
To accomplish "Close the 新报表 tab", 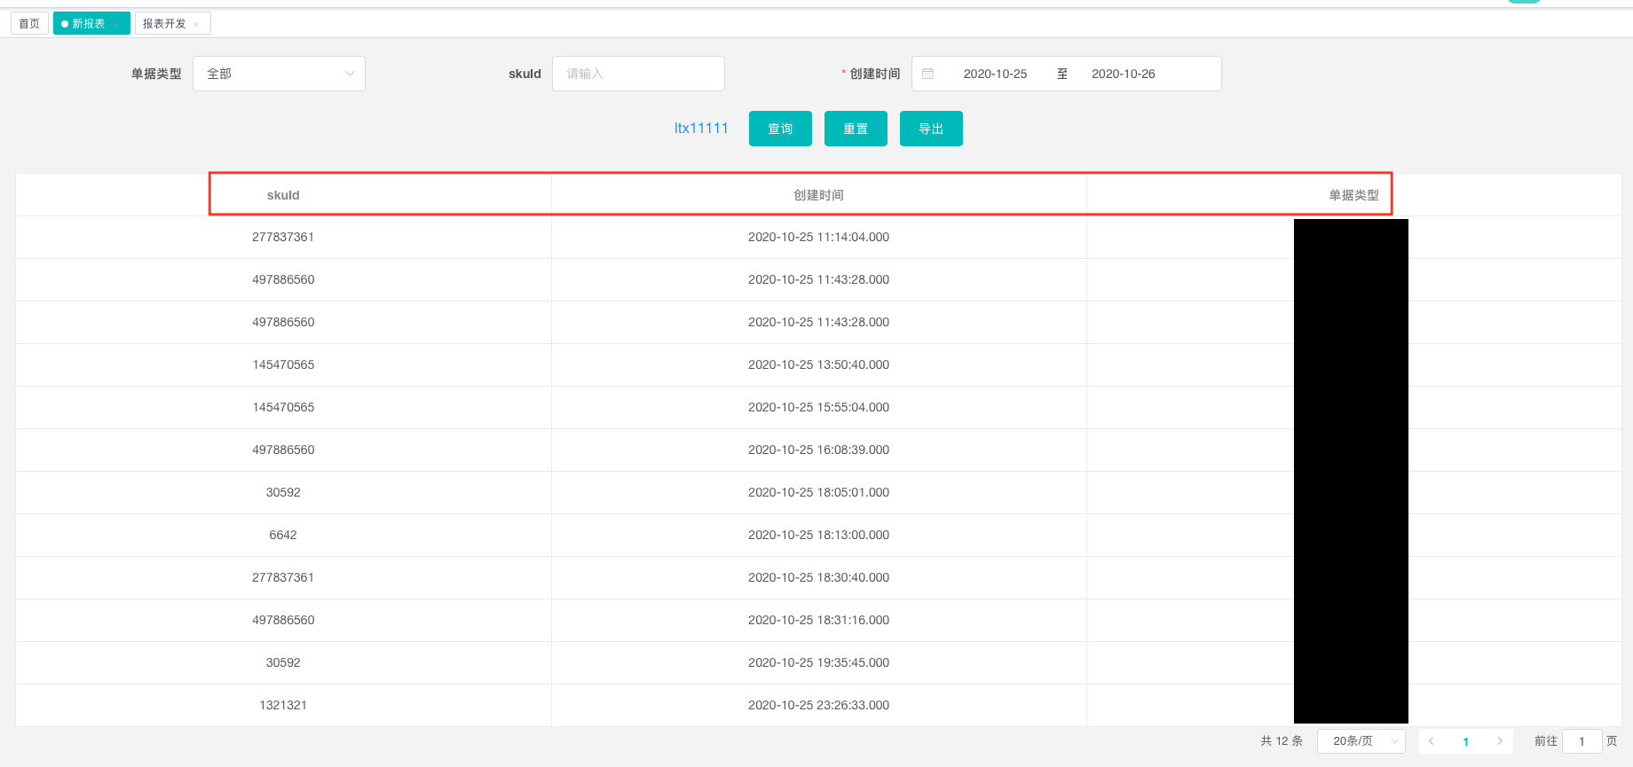I will click(116, 24).
